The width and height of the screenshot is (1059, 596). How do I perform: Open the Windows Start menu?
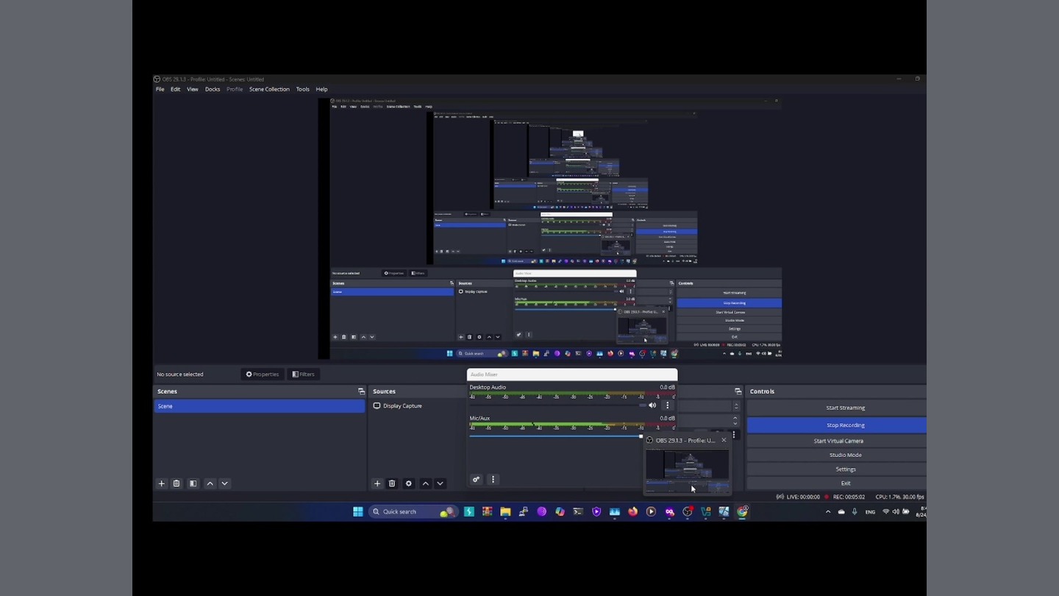358,511
